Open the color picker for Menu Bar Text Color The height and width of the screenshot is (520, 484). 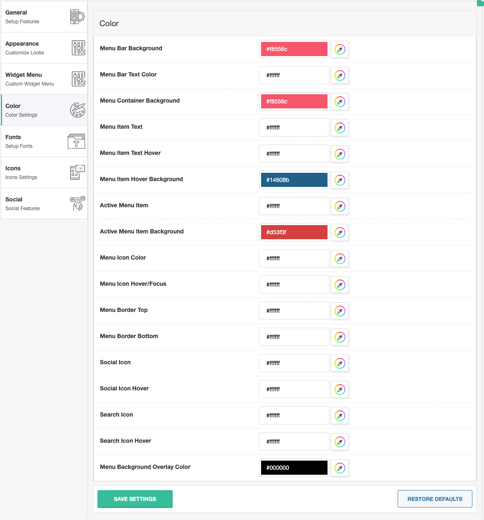click(340, 75)
